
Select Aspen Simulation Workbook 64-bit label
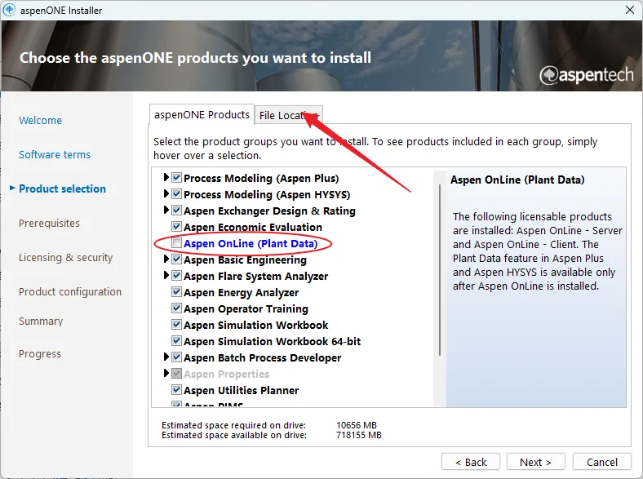pyautogui.click(x=273, y=341)
